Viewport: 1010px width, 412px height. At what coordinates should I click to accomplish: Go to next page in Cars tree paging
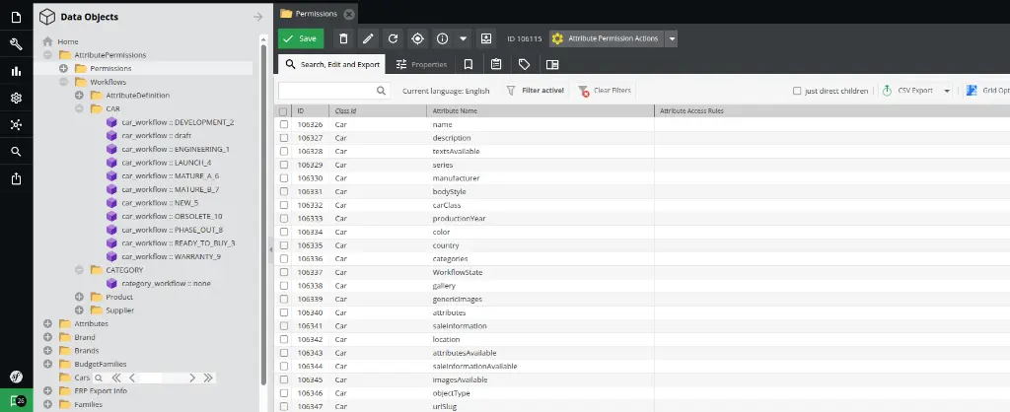(x=192, y=378)
